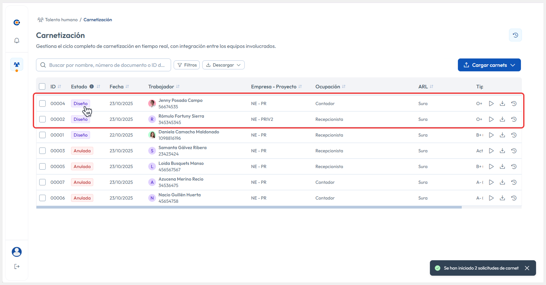546x285 pixels.
Task: Expand the Descargar dropdown
Action: click(x=223, y=65)
